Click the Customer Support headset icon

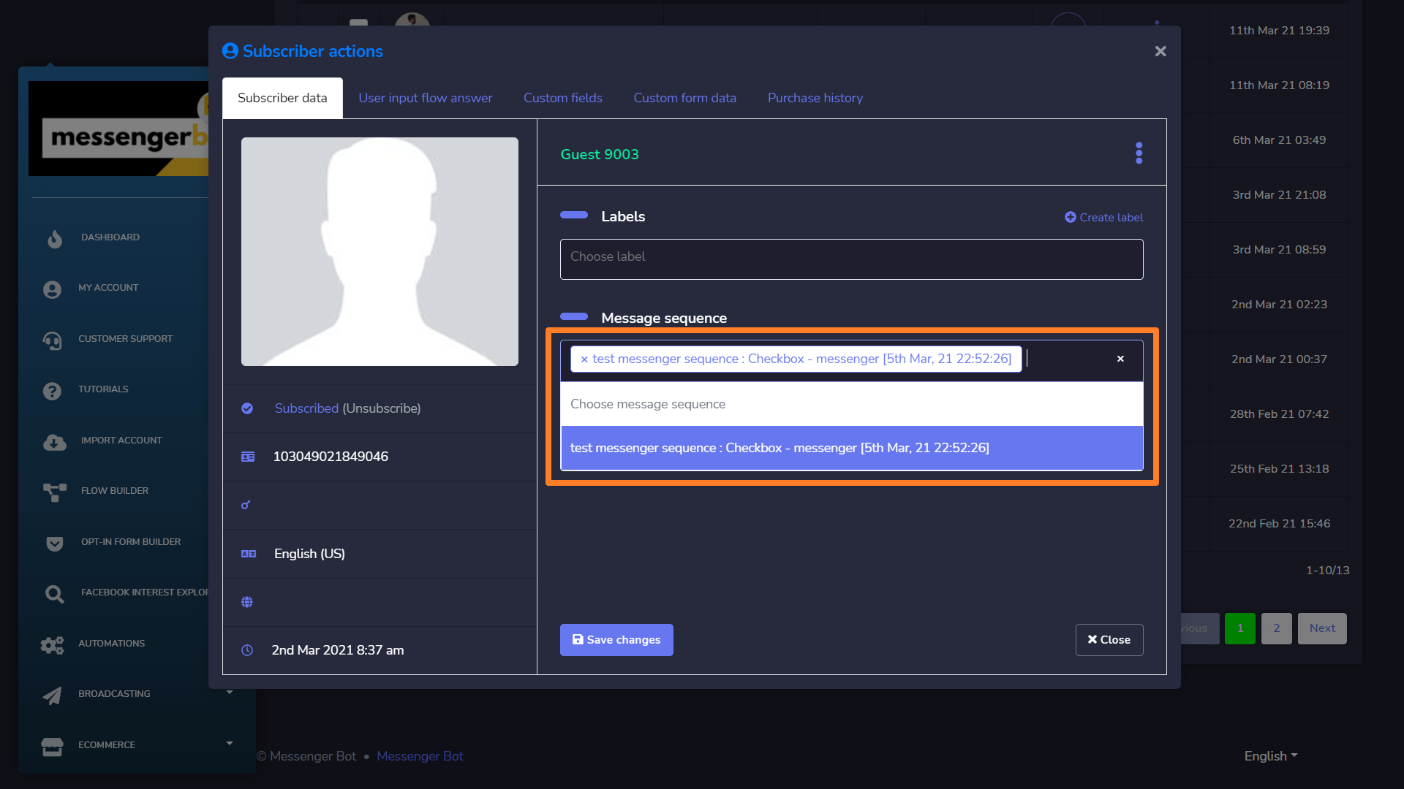(52, 340)
